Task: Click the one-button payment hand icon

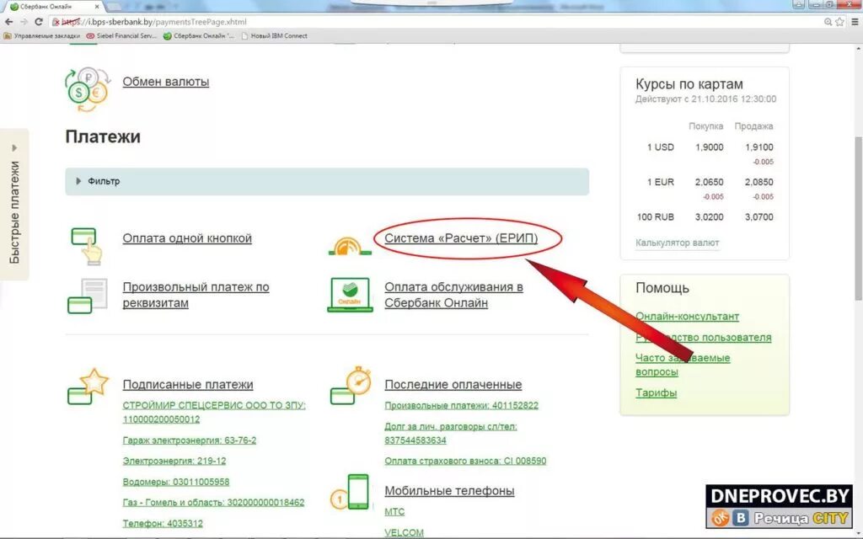Action: pos(87,246)
